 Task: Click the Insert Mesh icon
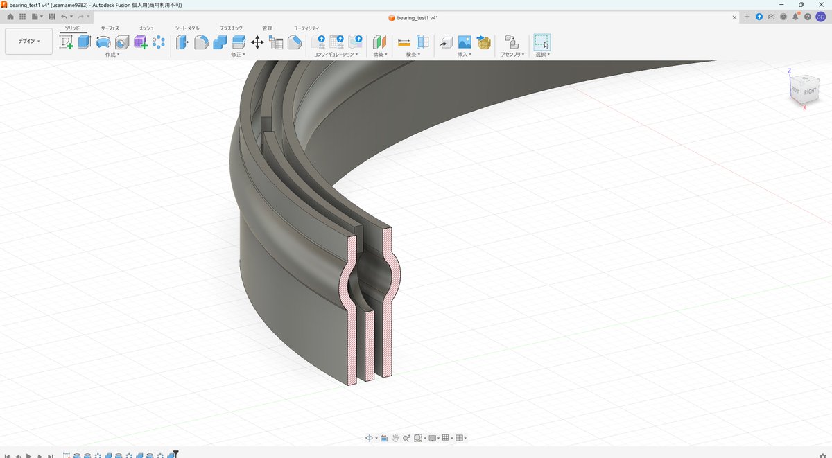[483, 42]
